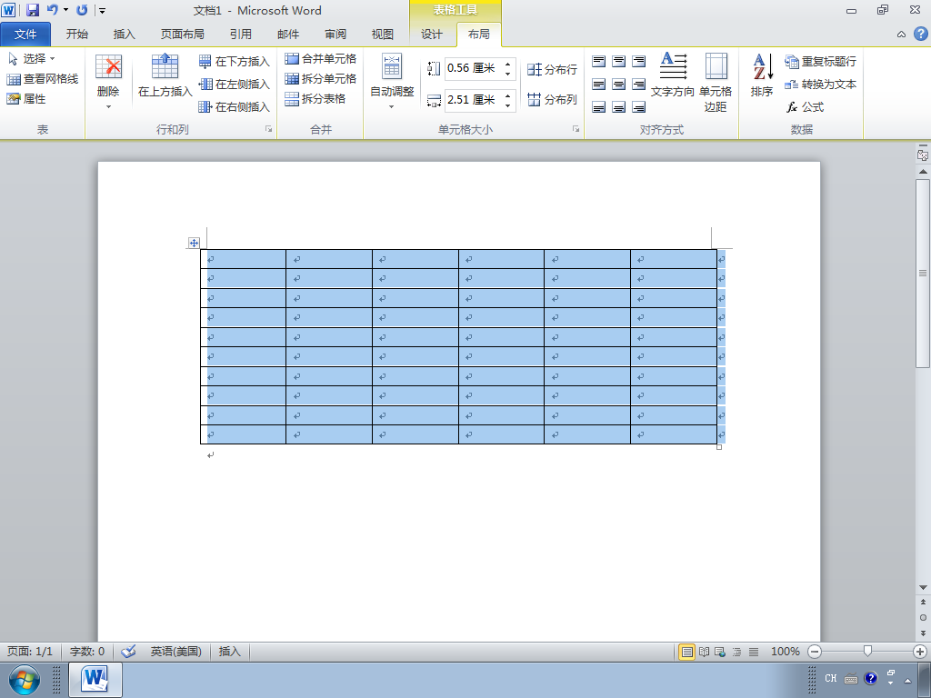Switch to Page Layout (页面布局) tab
Image resolution: width=931 pixels, height=698 pixels.
(x=182, y=35)
